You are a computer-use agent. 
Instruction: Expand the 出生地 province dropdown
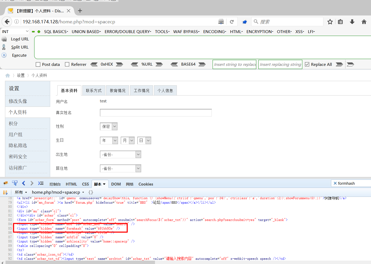(121, 155)
